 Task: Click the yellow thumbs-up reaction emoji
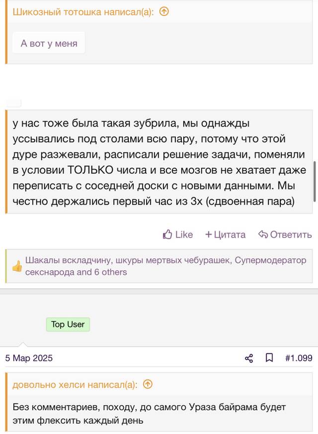[17, 266]
